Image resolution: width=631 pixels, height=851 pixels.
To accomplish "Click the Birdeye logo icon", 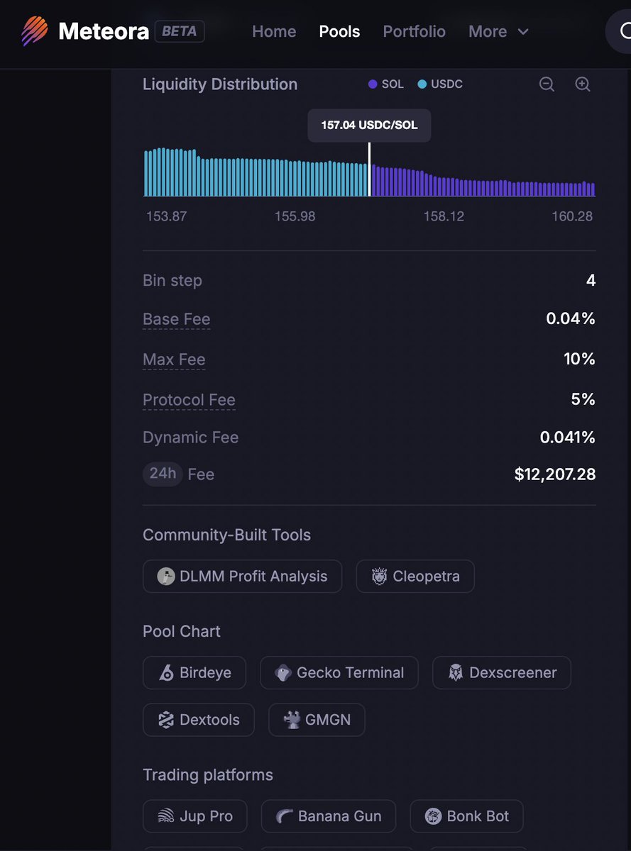I will tap(166, 673).
